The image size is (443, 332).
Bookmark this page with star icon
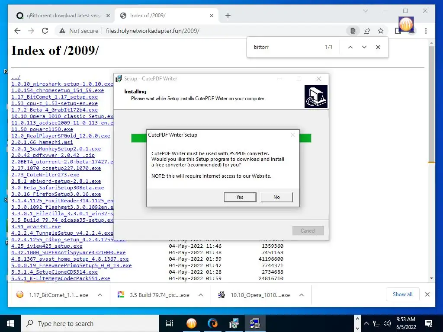381,31
